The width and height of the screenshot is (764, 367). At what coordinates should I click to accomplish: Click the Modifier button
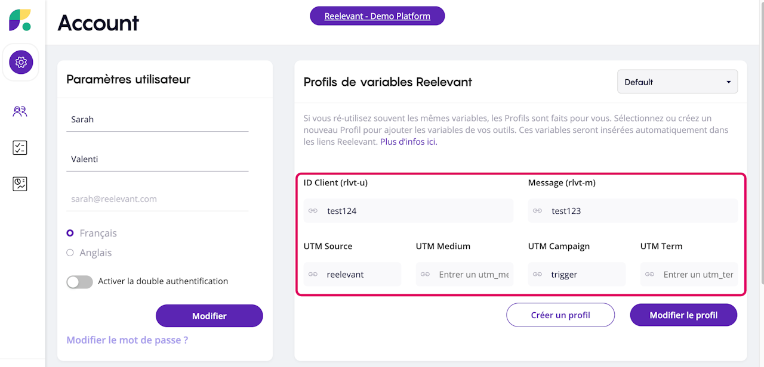coord(209,316)
